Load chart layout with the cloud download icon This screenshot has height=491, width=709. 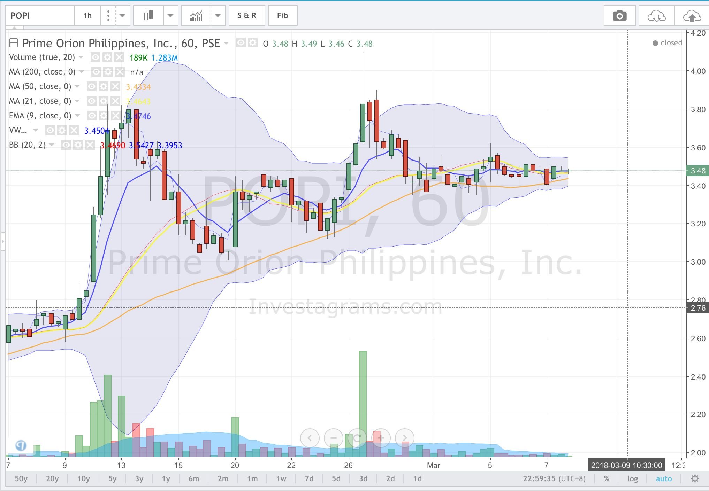tap(656, 16)
